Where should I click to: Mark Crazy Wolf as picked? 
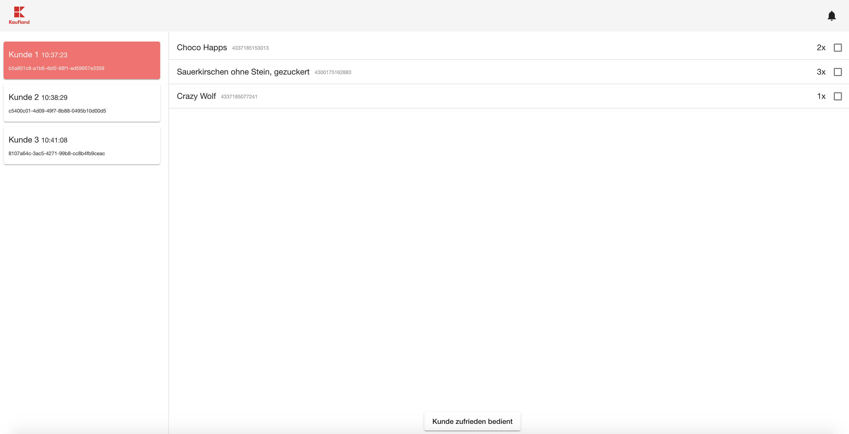coord(837,96)
